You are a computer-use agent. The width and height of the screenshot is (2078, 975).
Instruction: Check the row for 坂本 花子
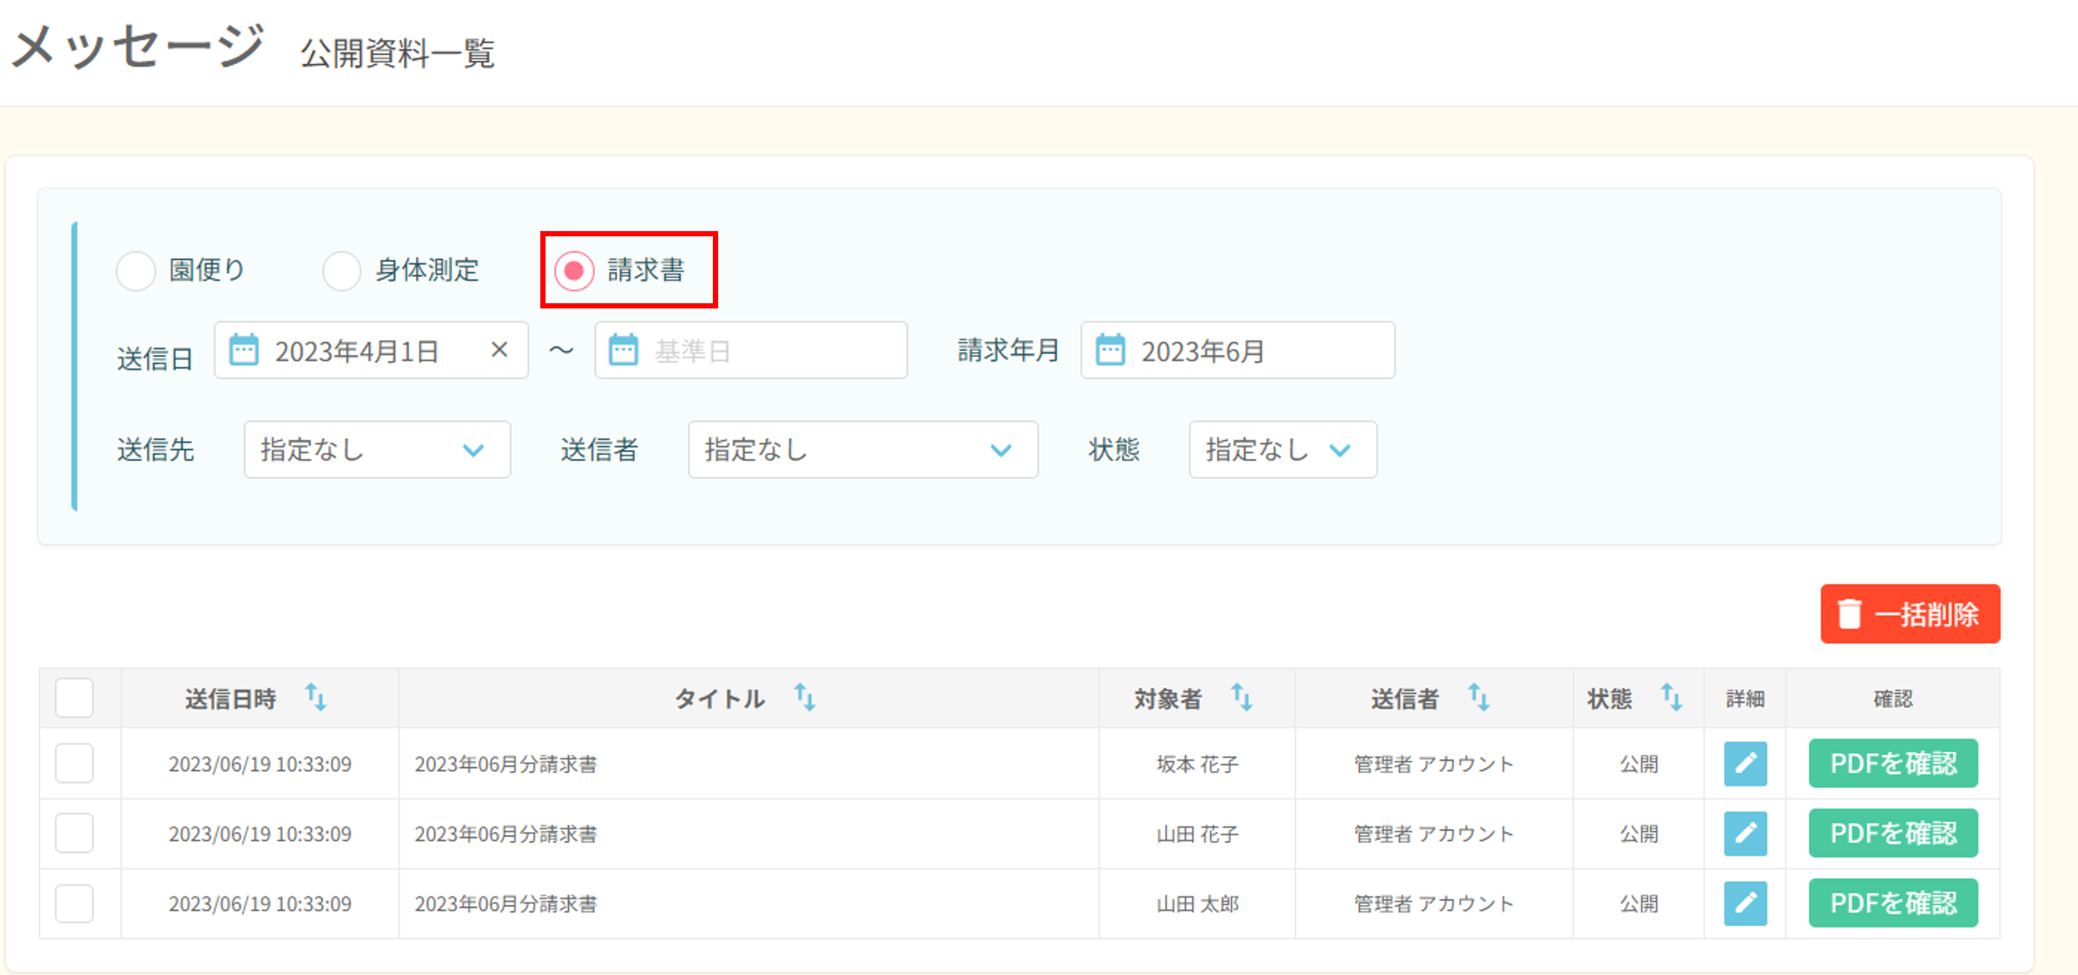click(74, 763)
